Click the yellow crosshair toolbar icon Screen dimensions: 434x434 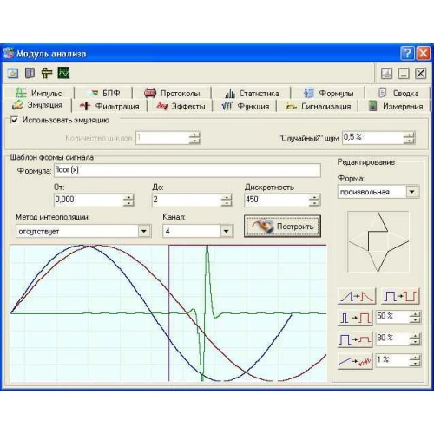tap(47, 73)
